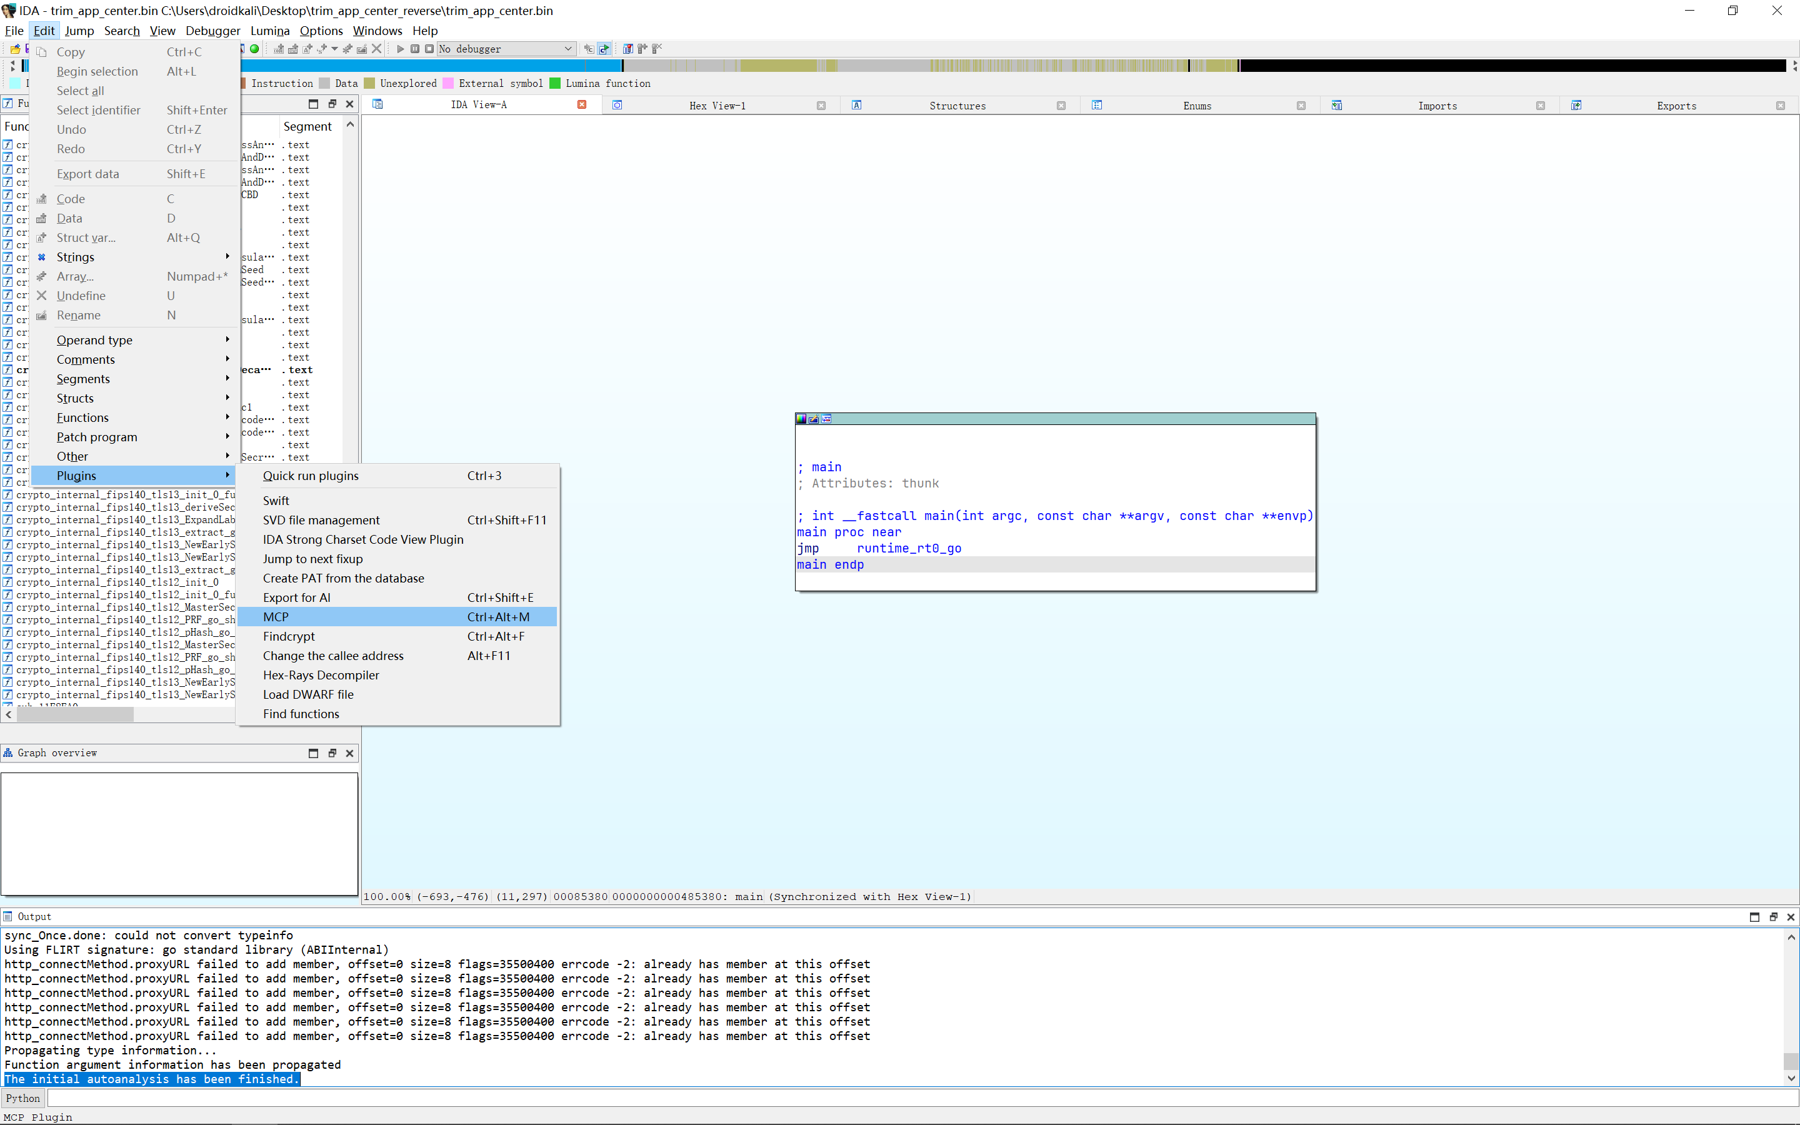Close the Hex View-1 tab
Image resolution: width=1800 pixels, height=1125 pixels.
[x=821, y=106]
